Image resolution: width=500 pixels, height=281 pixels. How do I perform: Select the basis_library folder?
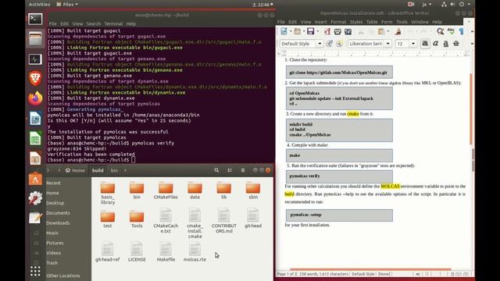pos(108,193)
